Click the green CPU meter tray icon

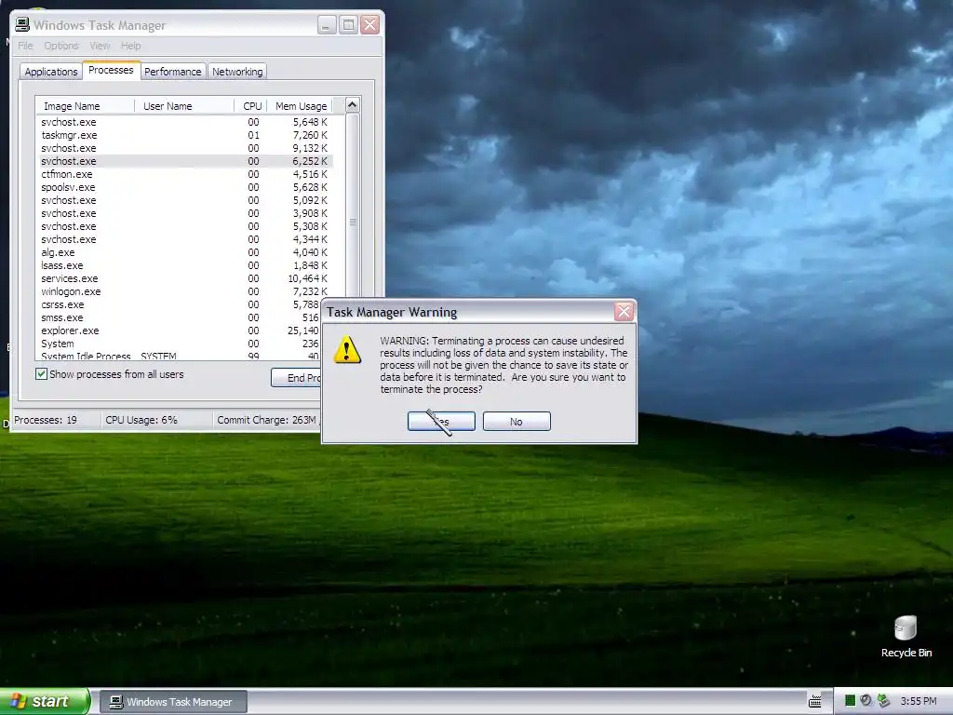click(850, 701)
